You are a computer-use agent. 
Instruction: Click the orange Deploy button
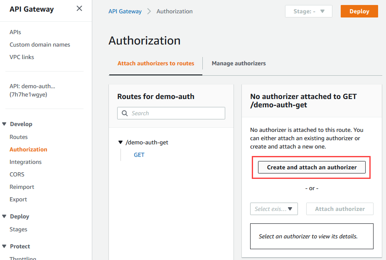[x=359, y=11]
